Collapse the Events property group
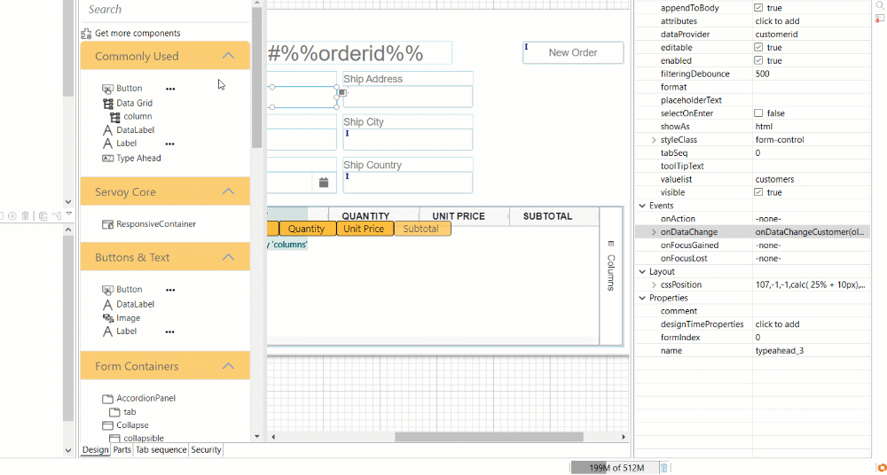887x475 pixels. coord(643,206)
